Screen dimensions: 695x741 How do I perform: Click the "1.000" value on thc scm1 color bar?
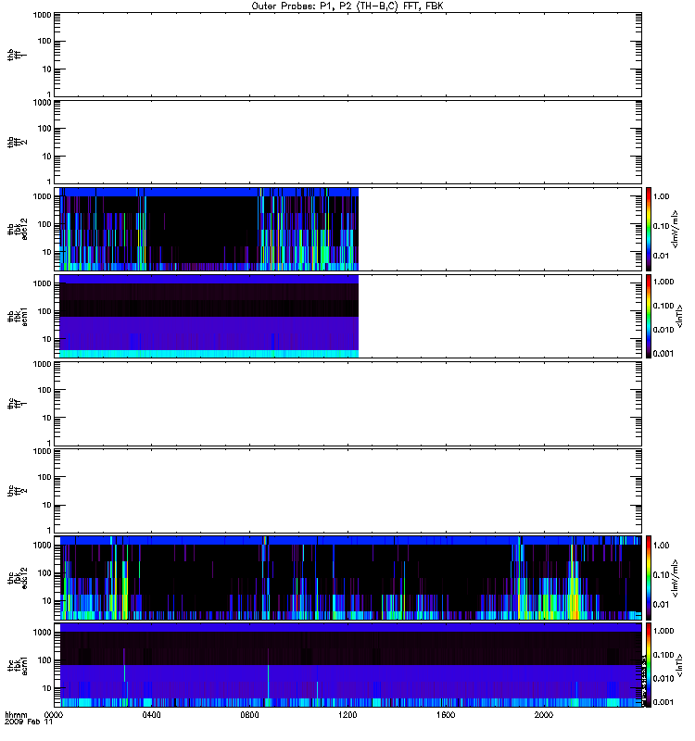click(x=663, y=631)
